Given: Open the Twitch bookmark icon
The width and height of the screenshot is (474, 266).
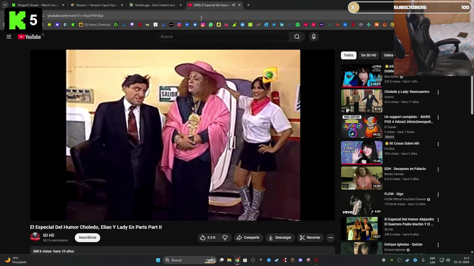Looking at the screenshot, I should pos(132,25).
